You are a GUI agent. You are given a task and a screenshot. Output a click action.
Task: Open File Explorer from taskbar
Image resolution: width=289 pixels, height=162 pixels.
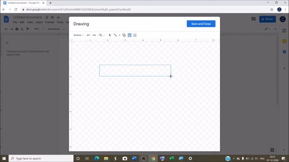106,158
